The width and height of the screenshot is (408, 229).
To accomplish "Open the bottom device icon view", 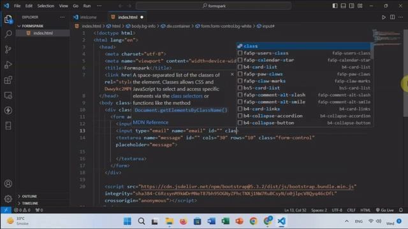I will 8,126.
